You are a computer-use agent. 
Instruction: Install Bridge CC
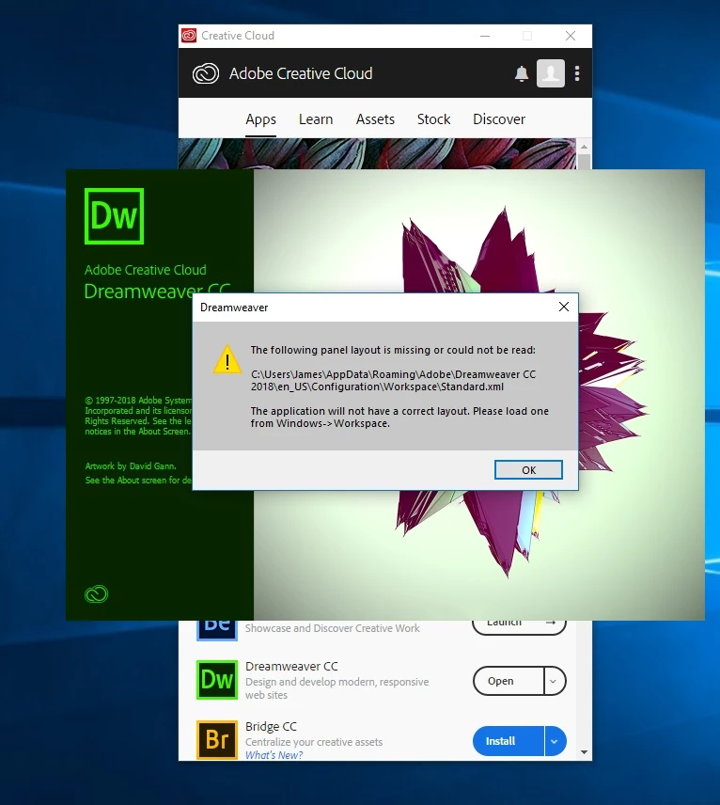pyautogui.click(x=509, y=741)
